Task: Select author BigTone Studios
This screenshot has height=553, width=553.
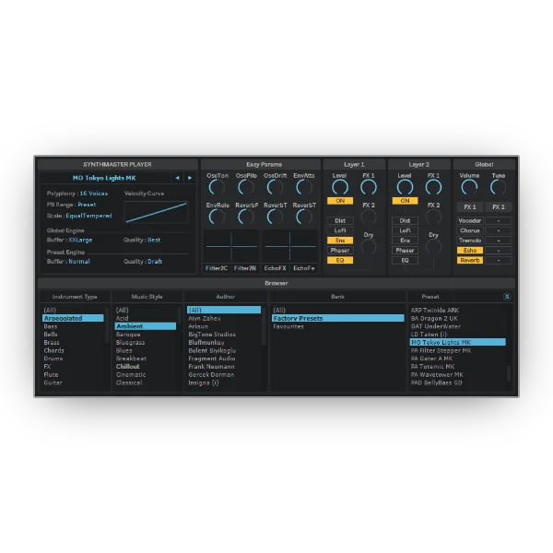Action: 212,335
